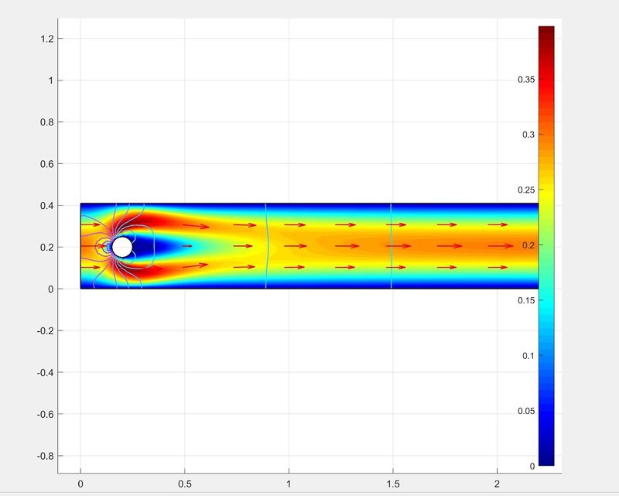Click the white cylinder hole in the flow plot
Viewport: 619px width, 496px height.
pos(122,247)
